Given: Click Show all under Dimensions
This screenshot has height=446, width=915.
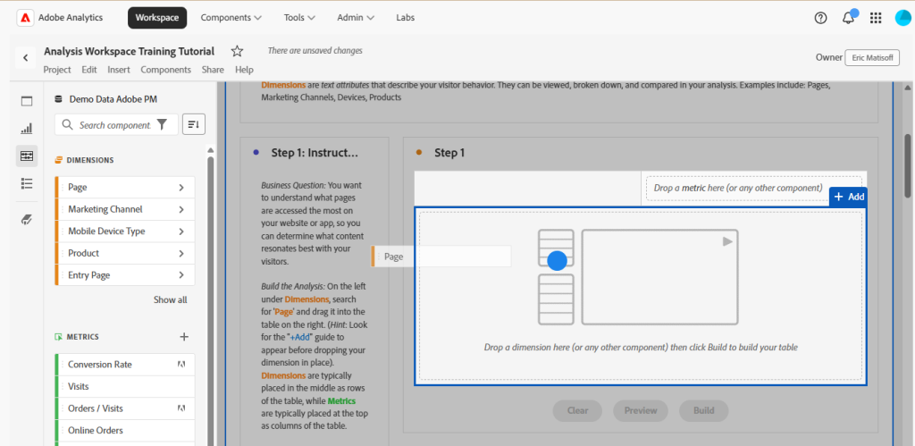Looking at the screenshot, I should click(x=170, y=300).
